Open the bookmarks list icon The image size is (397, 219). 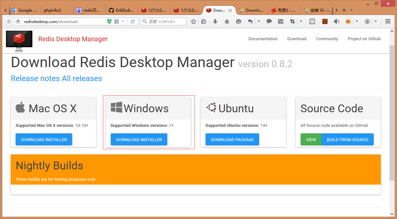pyautogui.click(x=204, y=21)
